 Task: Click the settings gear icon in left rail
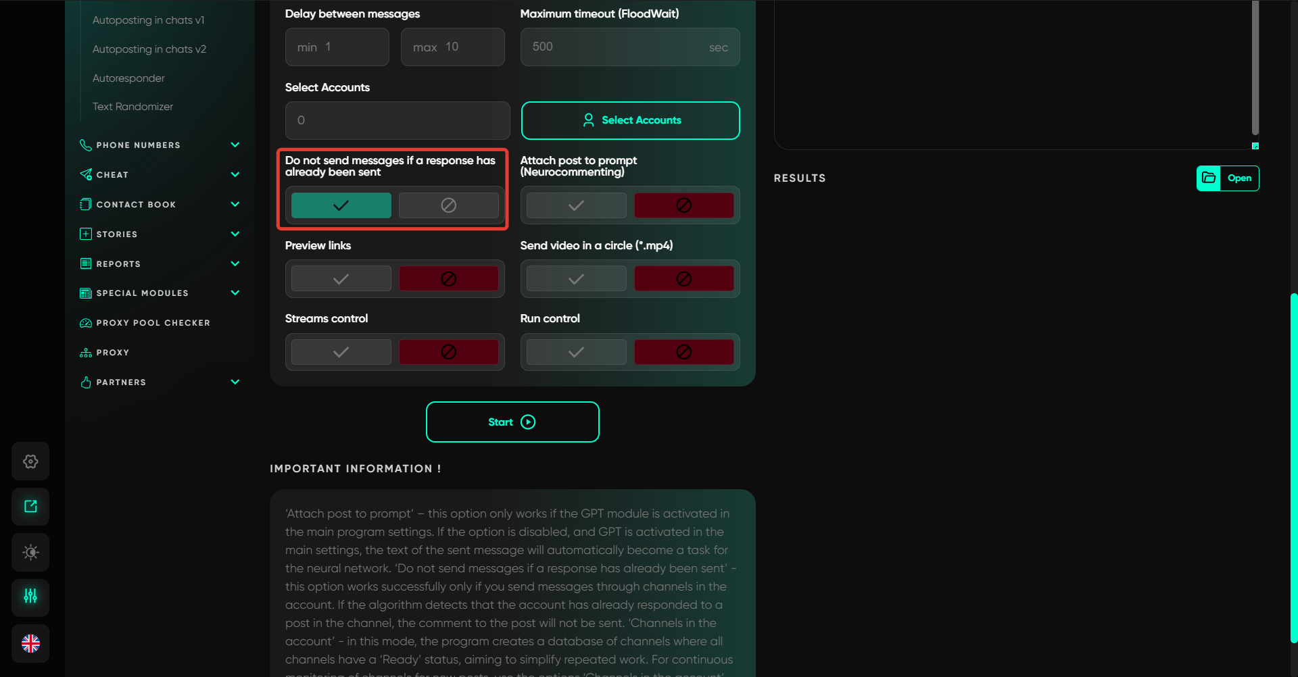(x=30, y=461)
